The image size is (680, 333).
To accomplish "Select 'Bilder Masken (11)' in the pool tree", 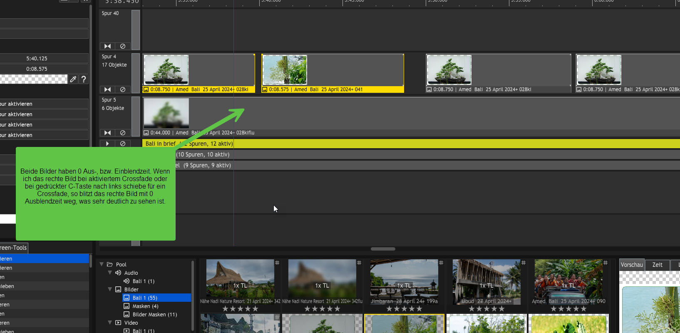I will [x=155, y=315].
